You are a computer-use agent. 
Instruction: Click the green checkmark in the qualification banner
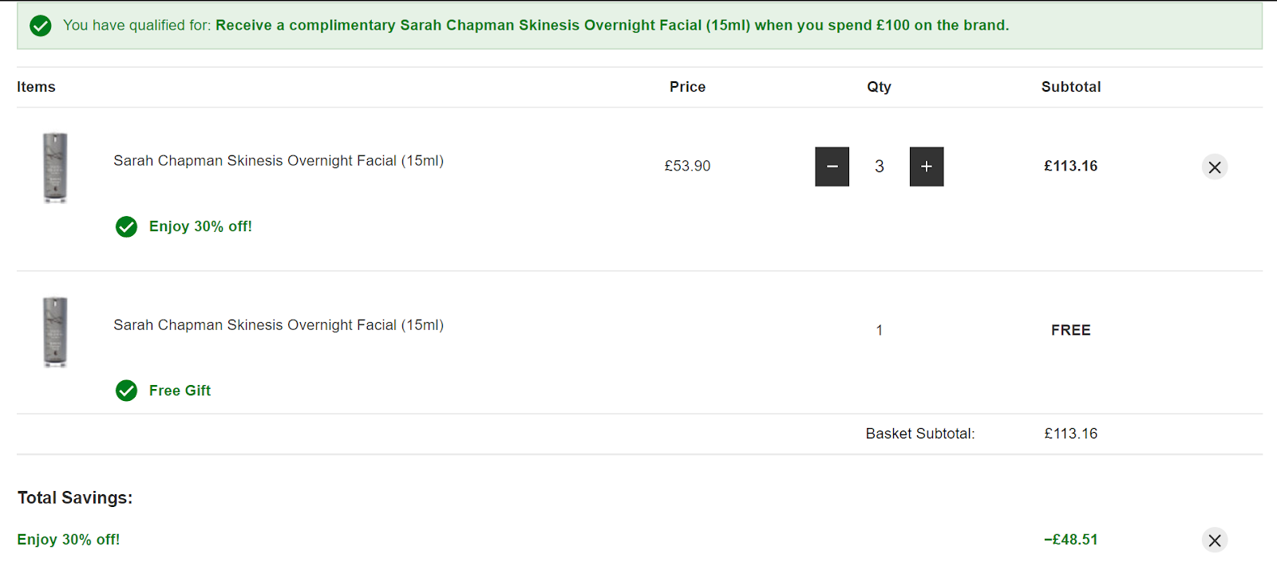(x=41, y=26)
